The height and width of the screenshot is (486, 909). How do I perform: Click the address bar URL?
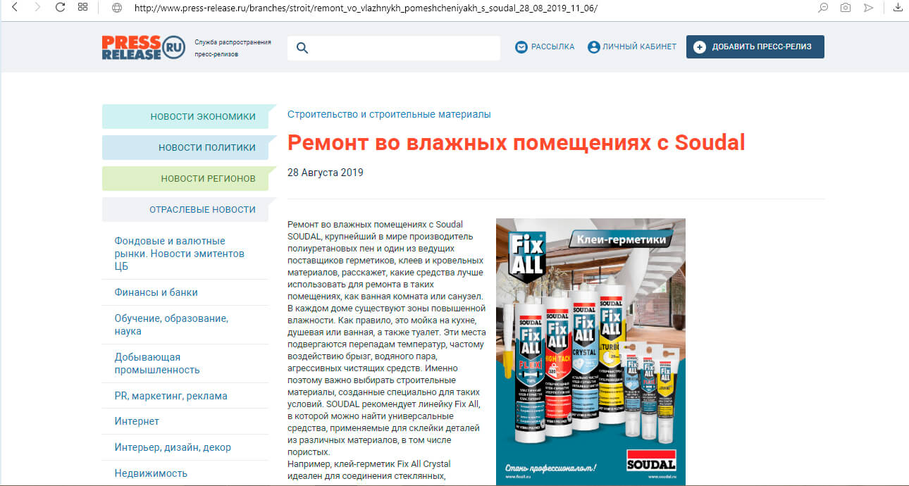pos(366,8)
